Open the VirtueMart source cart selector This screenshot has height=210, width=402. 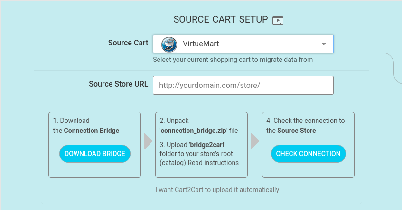coord(243,44)
